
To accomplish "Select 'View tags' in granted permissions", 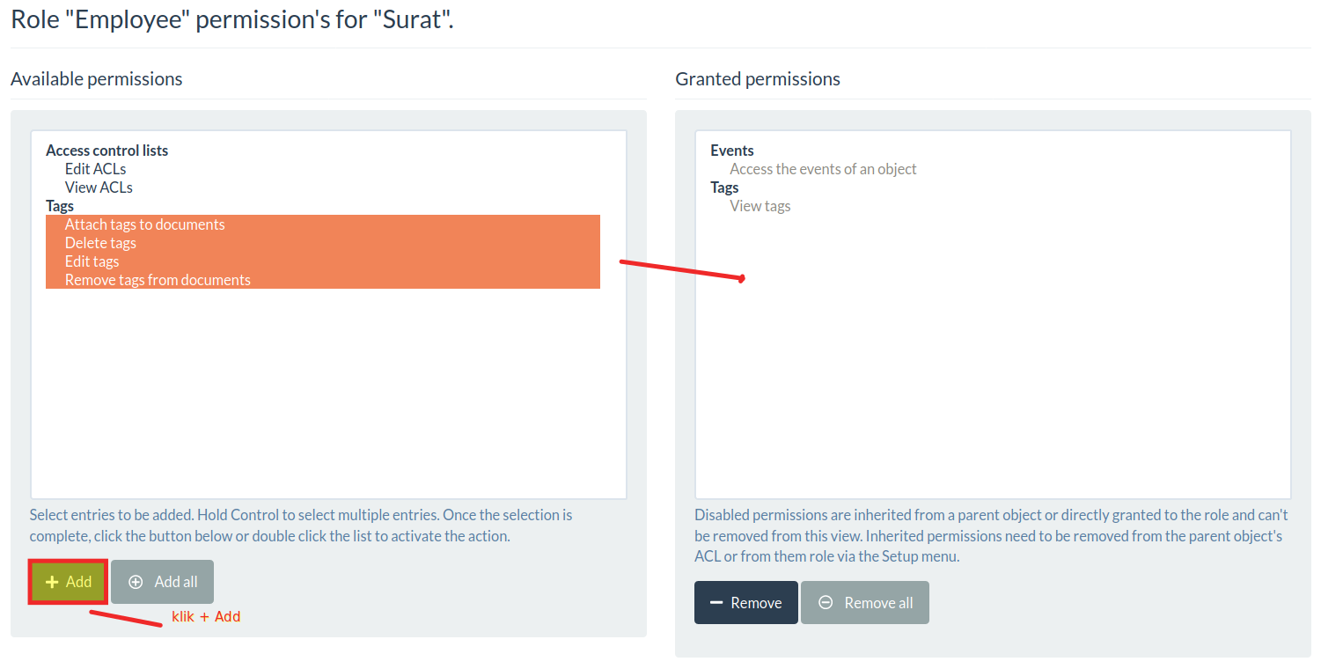I will click(760, 206).
